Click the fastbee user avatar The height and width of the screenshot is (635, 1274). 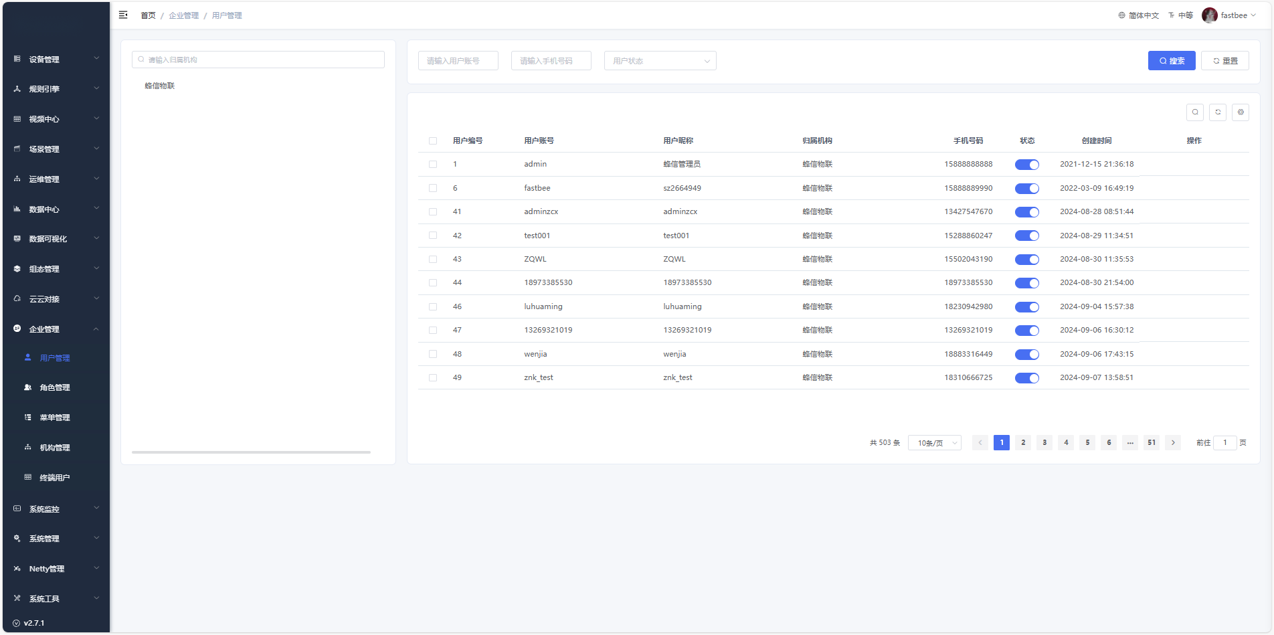pos(1209,15)
